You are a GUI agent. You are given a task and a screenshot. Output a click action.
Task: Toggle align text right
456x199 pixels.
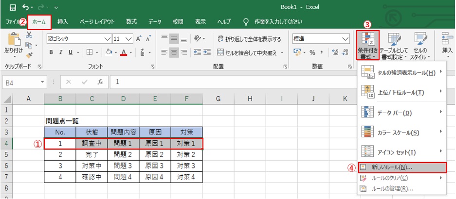coord(184,52)
